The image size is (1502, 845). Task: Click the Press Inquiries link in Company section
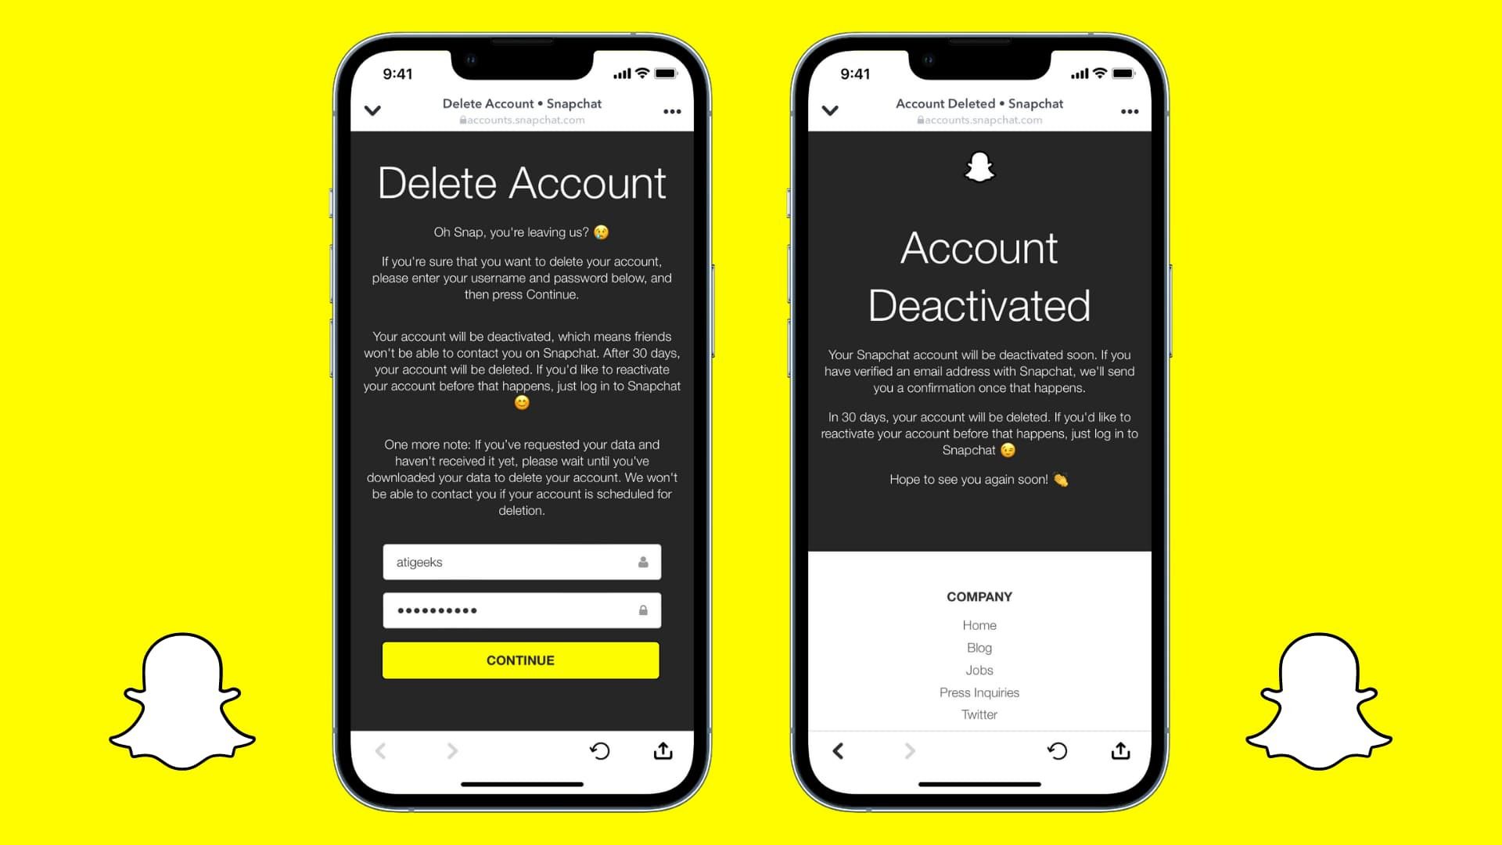[x=978, y=692]
